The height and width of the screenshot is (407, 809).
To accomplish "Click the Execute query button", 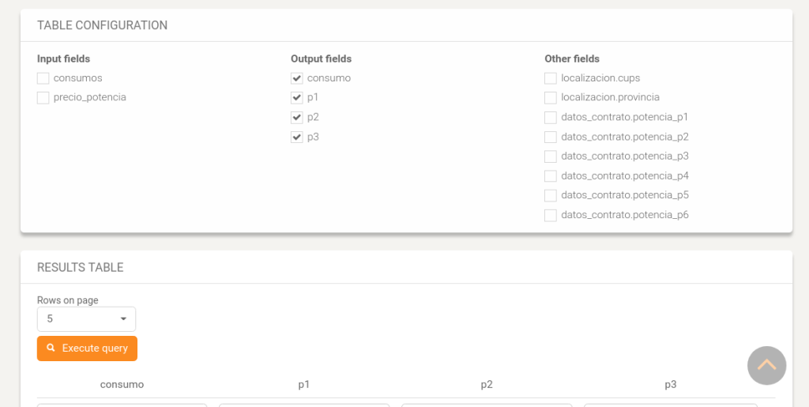I will 87,349.
